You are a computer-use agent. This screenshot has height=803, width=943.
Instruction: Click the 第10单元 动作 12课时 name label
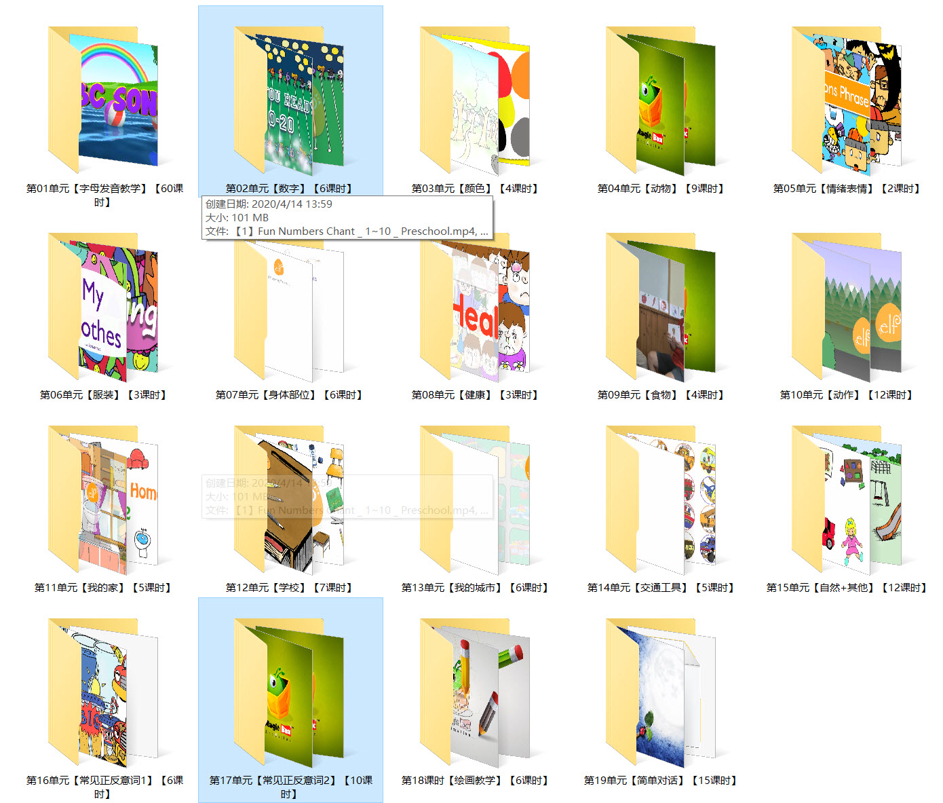847,395
